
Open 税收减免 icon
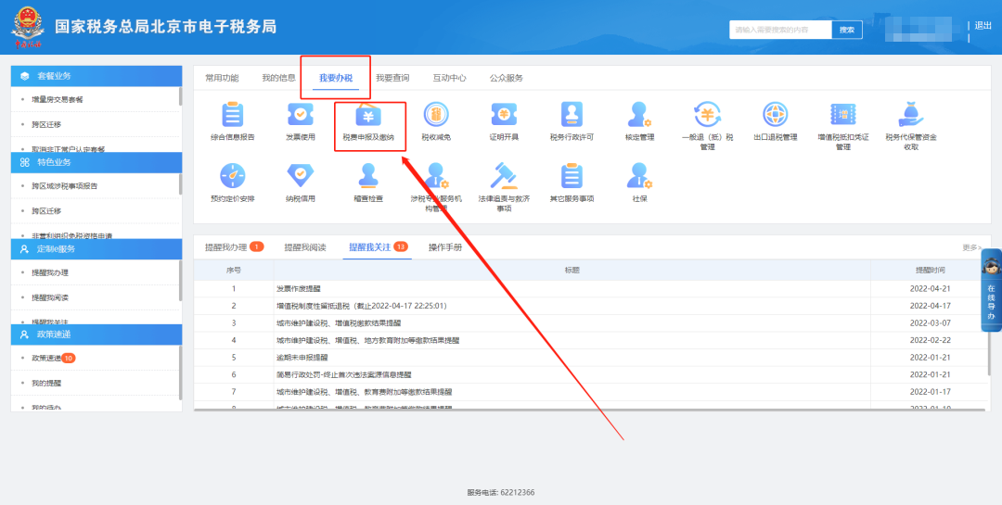(x=435, y=115)
